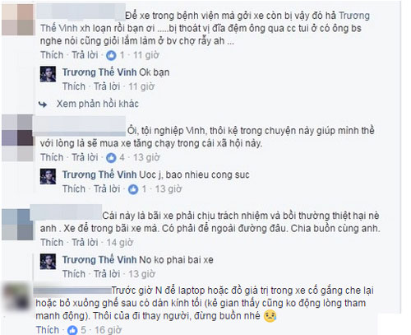Click 'Trả lời' under 'No ko phai bai xe'
The image size is (411, 335).
pos(107,274)
